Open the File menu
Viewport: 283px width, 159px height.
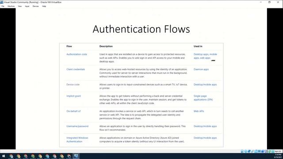pos(3,6)
